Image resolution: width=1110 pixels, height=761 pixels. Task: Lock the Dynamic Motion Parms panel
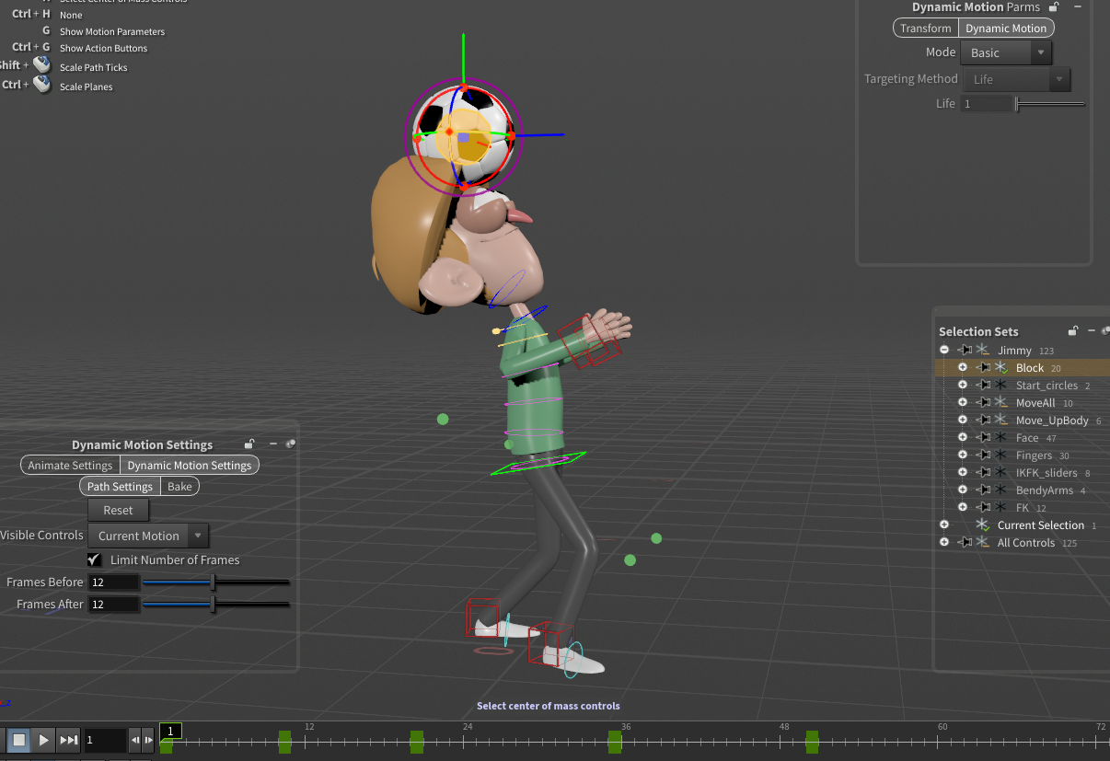1054,7
